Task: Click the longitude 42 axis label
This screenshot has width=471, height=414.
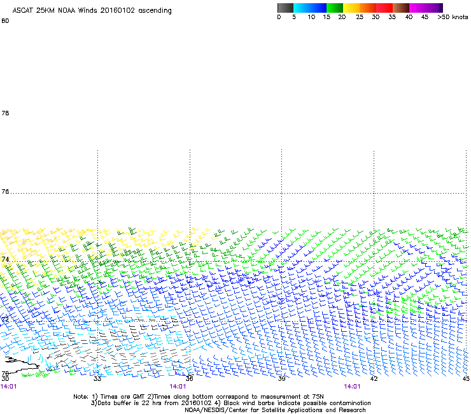Action: coord(374,379)
